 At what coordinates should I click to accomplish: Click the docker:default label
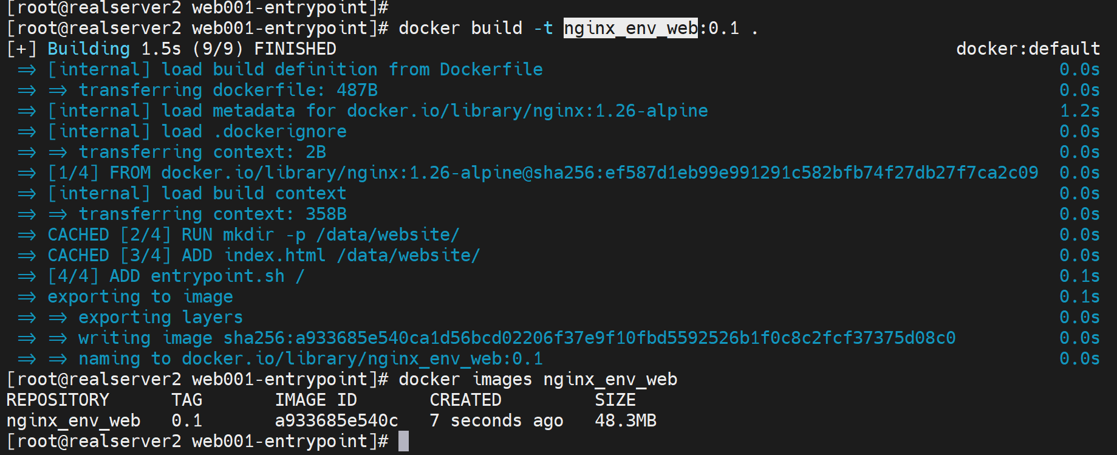click(1028, 49)
